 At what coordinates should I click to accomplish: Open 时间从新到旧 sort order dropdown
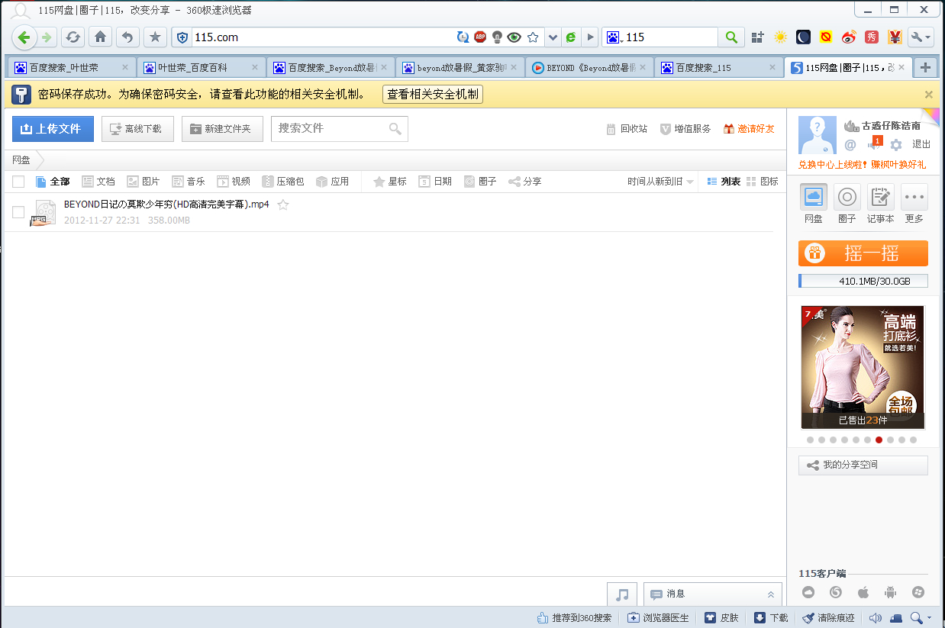click(x=660, y=182)
